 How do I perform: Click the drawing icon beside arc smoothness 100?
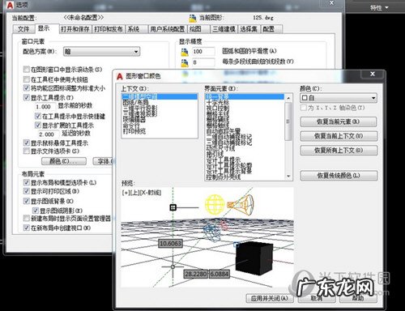(185, 52)
